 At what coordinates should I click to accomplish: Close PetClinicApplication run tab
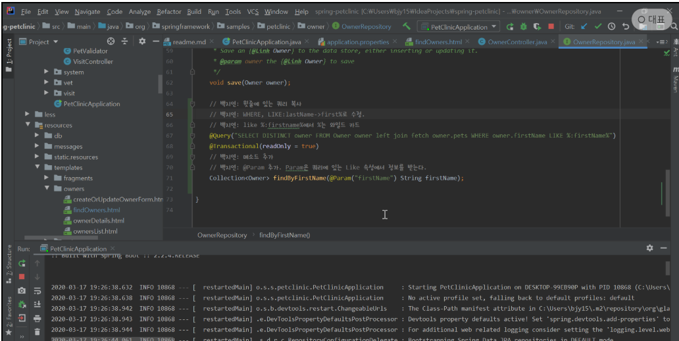pyautogui.click(x=113, y=248)
